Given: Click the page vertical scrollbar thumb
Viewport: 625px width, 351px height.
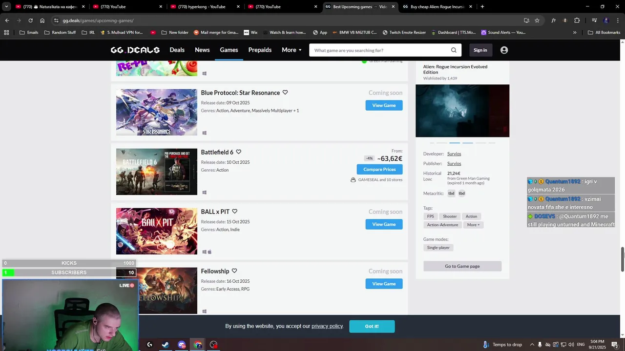Looking at the screenshot, I should point(623,259).
